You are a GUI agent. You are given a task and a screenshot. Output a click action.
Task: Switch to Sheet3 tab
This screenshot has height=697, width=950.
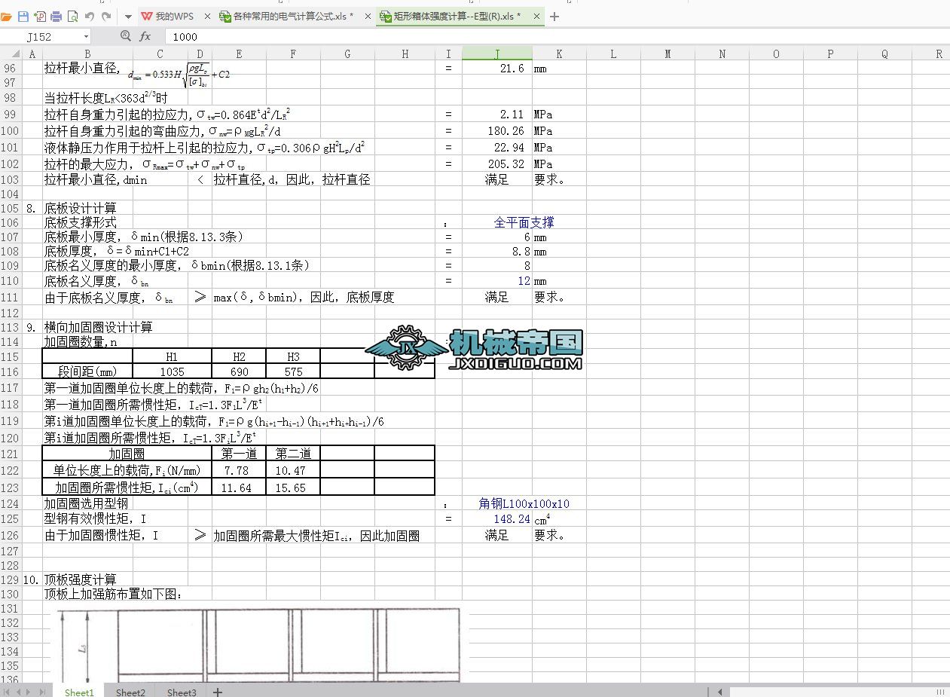(182, 692)
